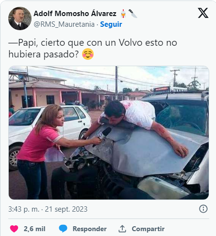Follow the account via Seguir
The height and width of the screenshot is (236, 216).
pyautogui.click(x=111, y=24)
